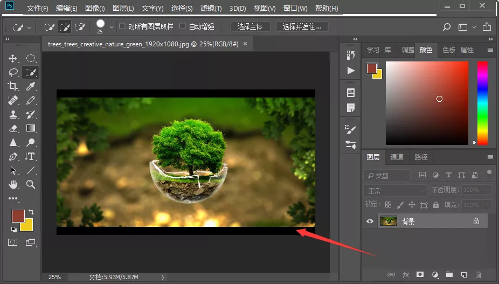Open the 图像(I) menu

pyautogui.click(x=95, y=8)
